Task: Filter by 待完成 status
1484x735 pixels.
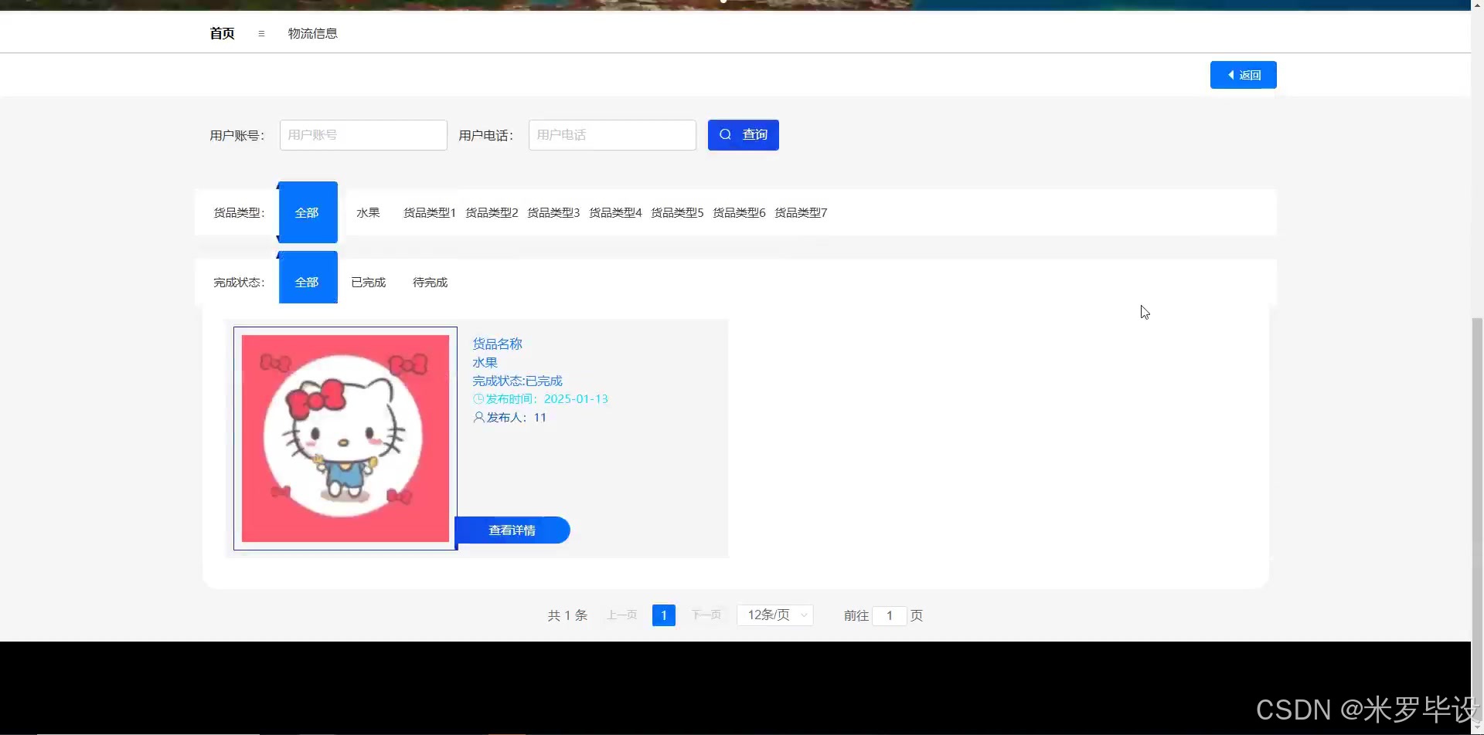Action: click(x=430, y=283)
